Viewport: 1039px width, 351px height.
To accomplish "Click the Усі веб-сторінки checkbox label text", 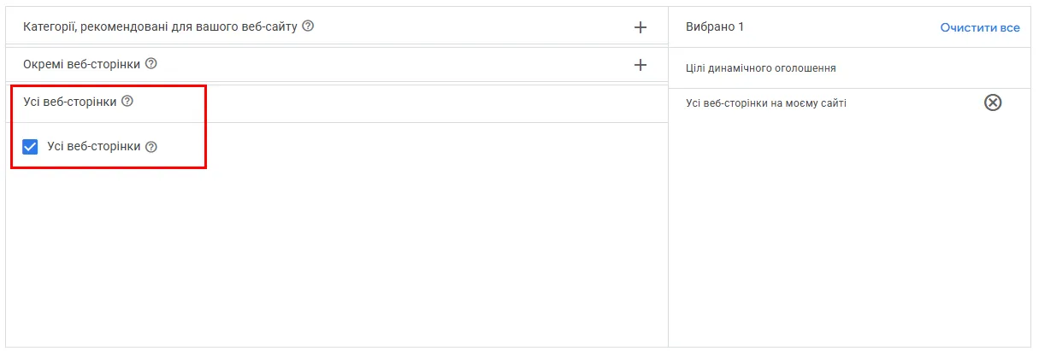I will click(94, 147).
